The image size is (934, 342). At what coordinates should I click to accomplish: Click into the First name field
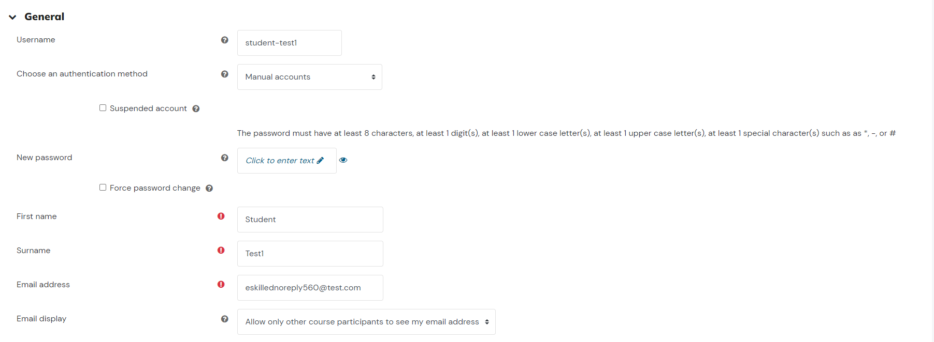(310, 220)
